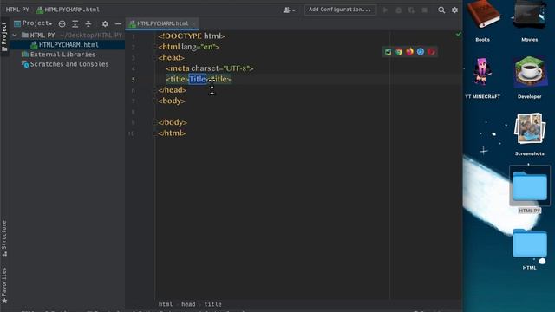Open page in Chrome browser icon

pos(399,52)
